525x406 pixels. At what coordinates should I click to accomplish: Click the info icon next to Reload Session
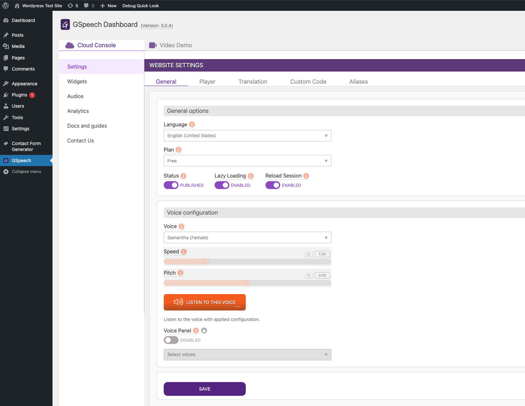pyautogui.click(x=306, y=176)
